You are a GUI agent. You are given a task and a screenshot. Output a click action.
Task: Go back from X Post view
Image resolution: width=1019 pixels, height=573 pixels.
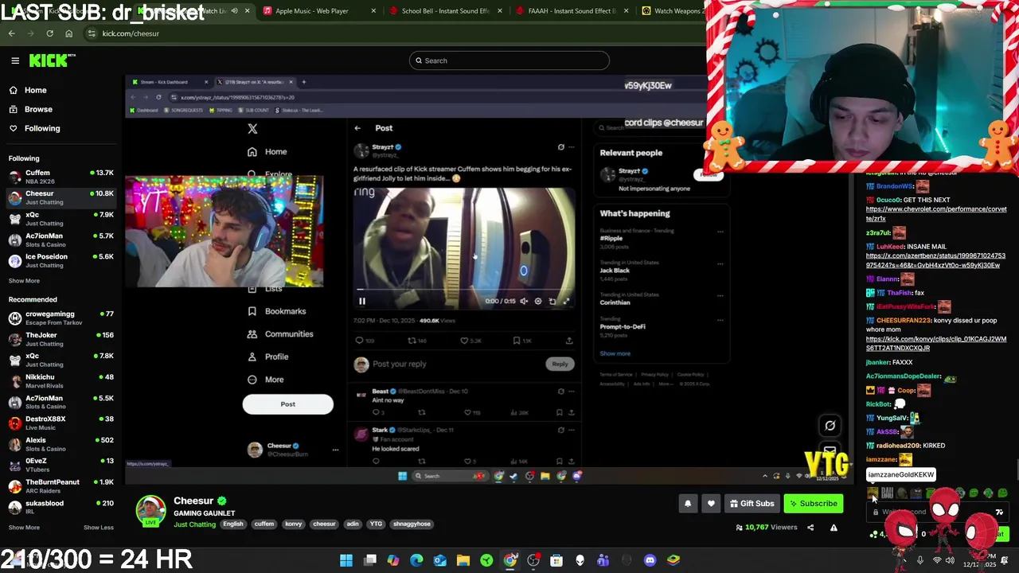coord(357,127)
